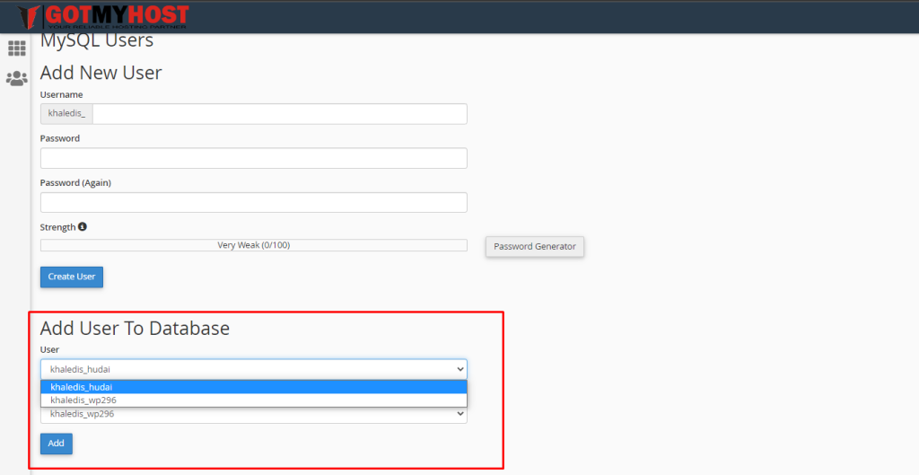This screenshot has width=919, height=475.
Task: Select the Password (Again) input box
Action: click(253, 202)
